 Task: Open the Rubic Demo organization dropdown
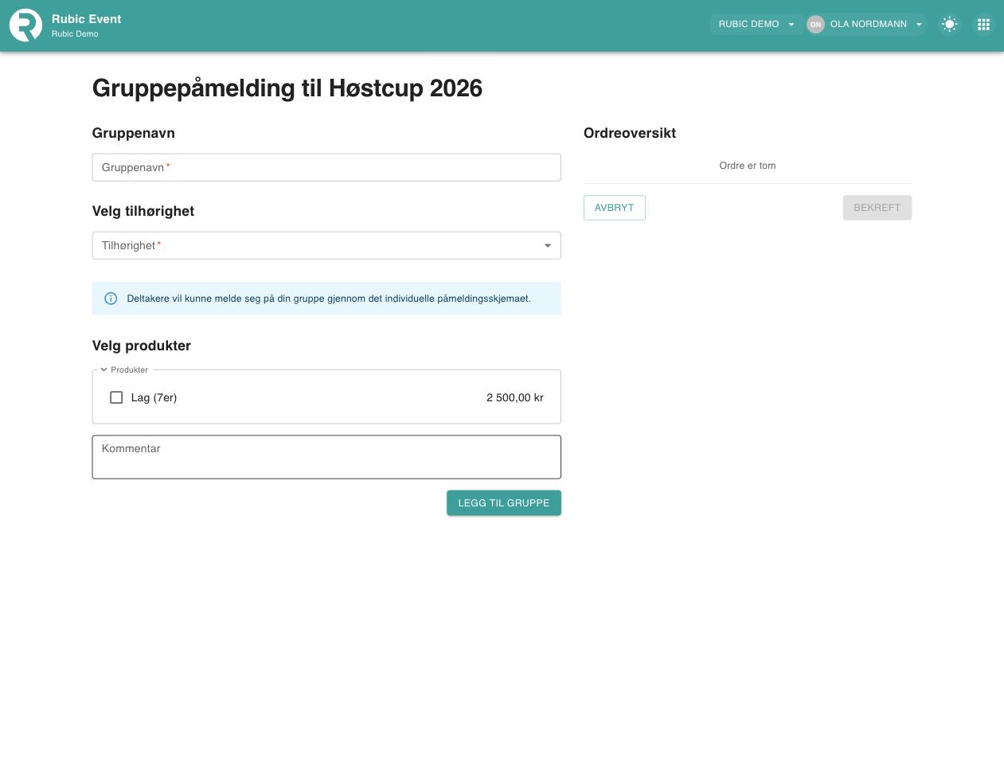(x=756, y=25)
